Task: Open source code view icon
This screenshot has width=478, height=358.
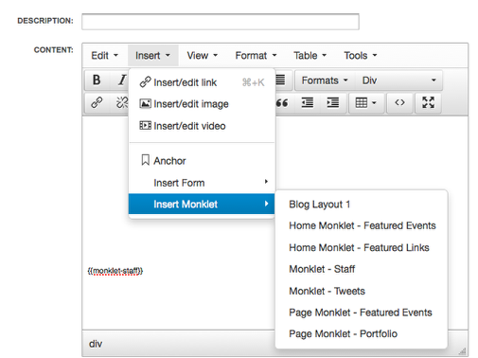Action: pyautogui.click(x=399, y=102)
